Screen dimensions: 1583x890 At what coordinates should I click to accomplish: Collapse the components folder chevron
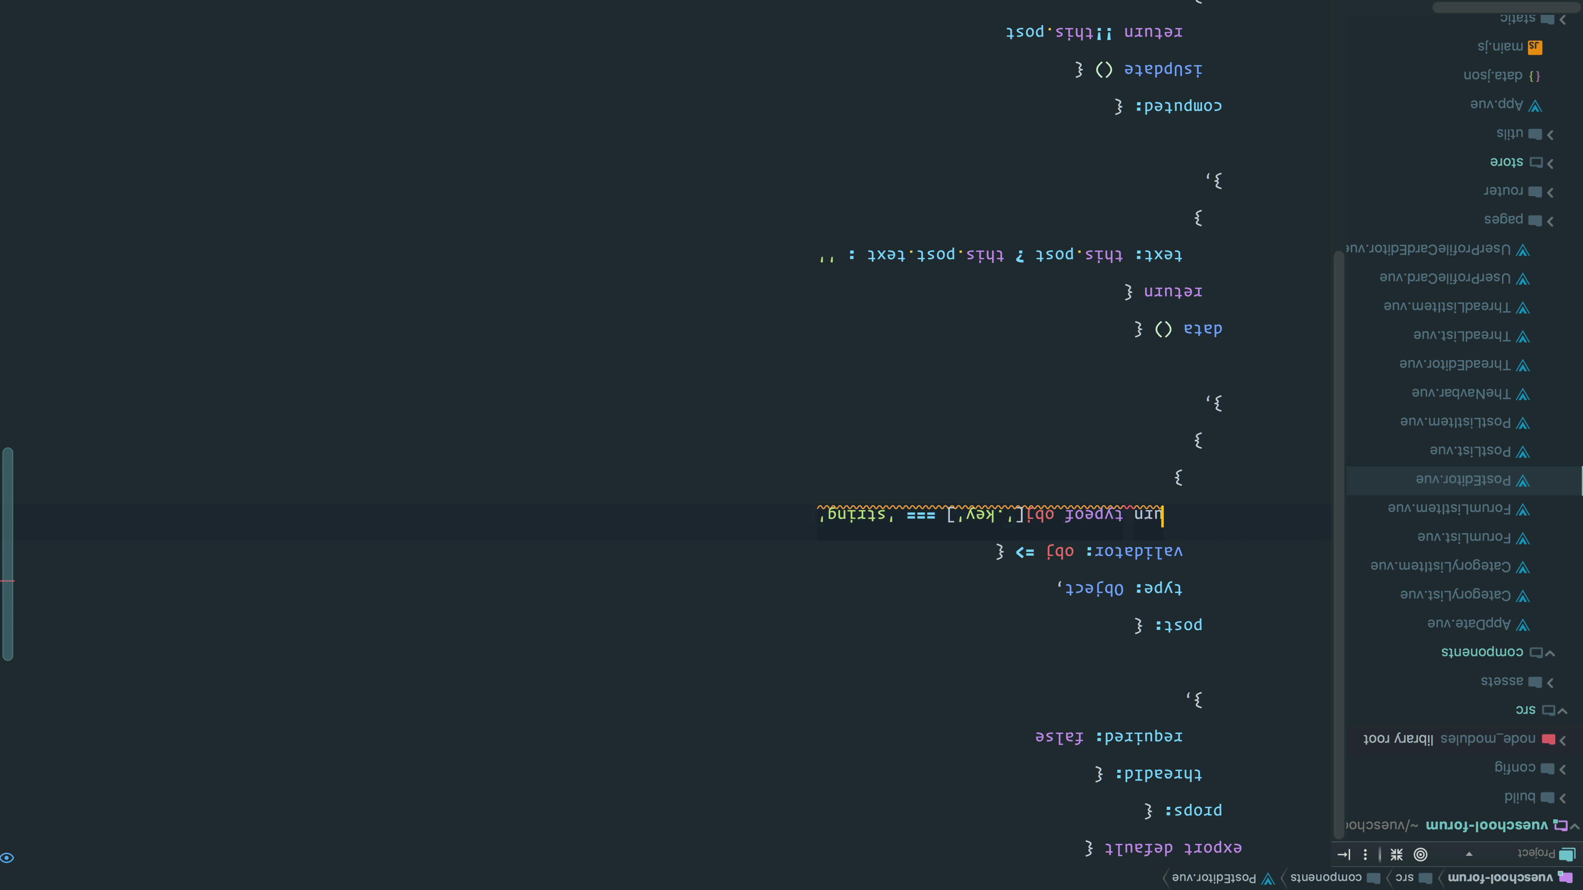click(1550, 653)
